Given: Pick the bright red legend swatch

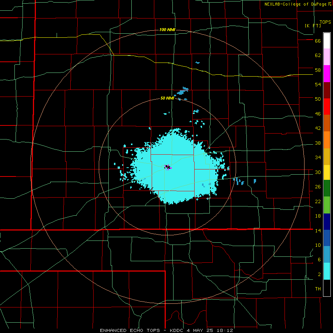Looking at the screenshot, I should pyautogui.click(x=327, y=107).
